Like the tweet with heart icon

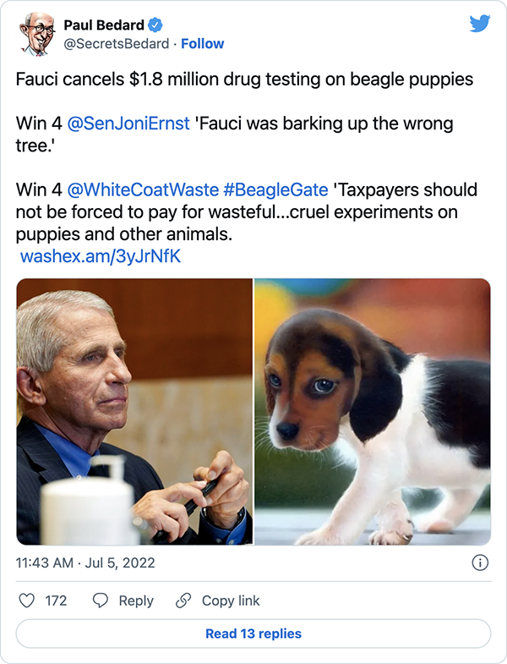point(27,601)
